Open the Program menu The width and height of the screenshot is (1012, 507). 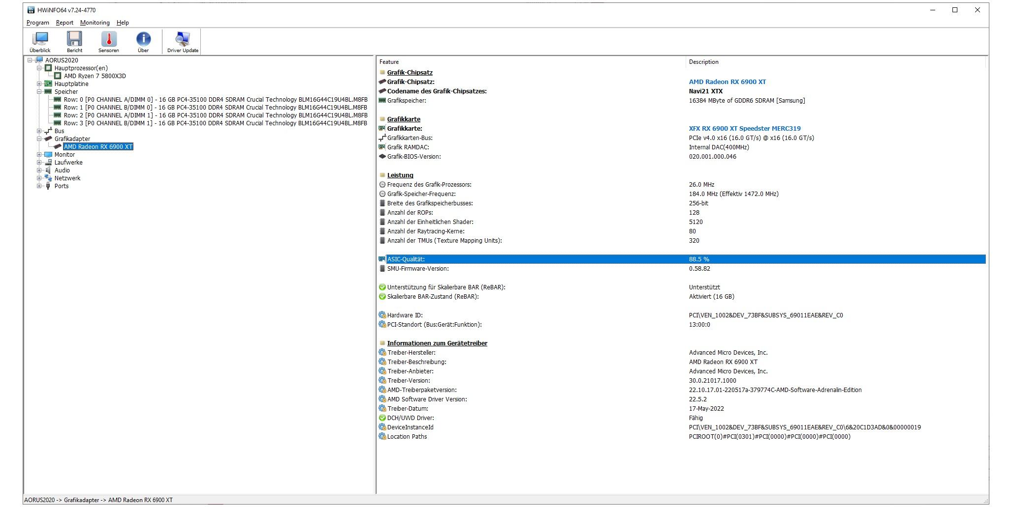point(38,23)
